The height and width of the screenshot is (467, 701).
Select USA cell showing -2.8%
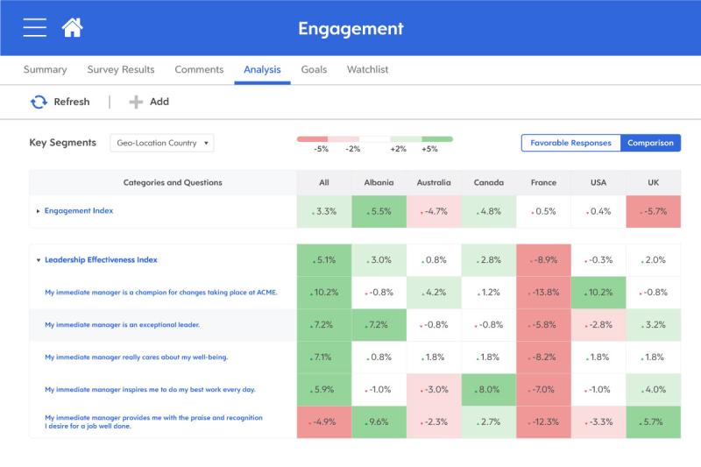[598, 325]
